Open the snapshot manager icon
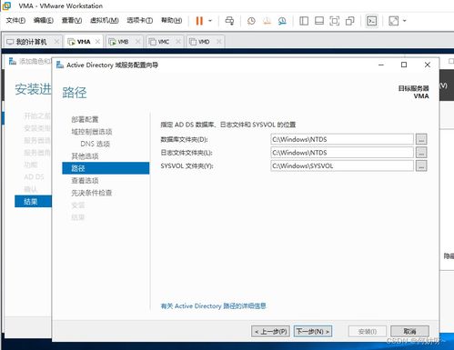The image size is (454, 350). pyautogui.click(x=282, y=21)
